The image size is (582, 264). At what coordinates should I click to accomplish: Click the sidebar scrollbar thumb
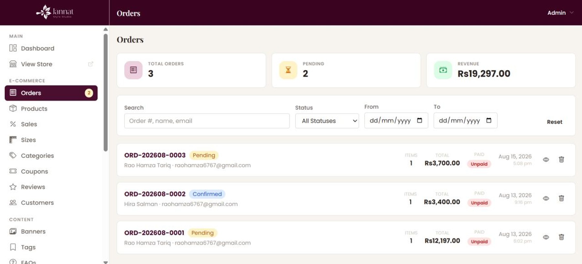click(105, 92)
